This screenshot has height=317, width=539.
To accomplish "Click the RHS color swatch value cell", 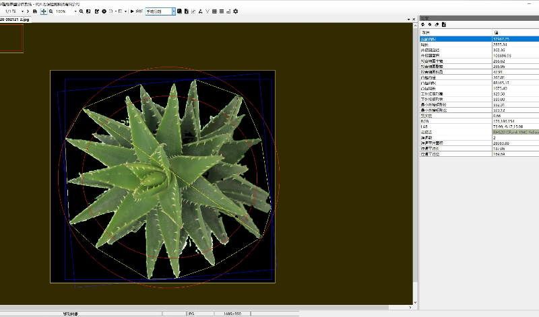I will (515, 133).
